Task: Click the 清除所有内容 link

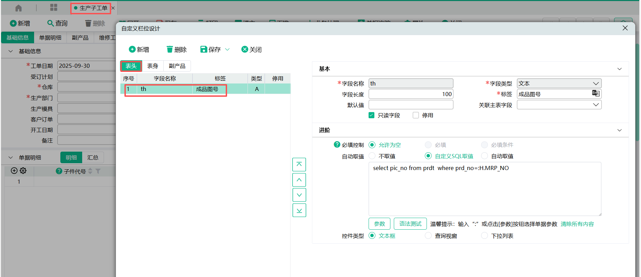Action: (577, 224)
